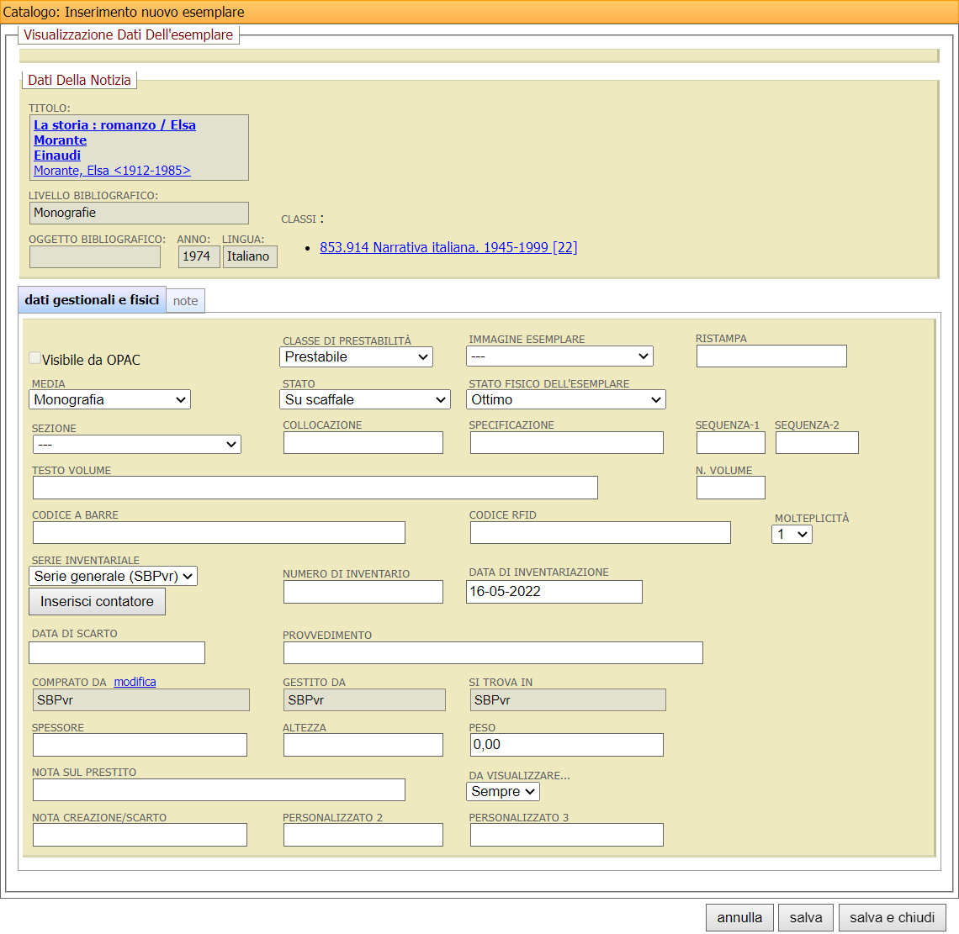Image resolution: width=959 pixels, height=934 pixels.
Task: Open the Media dropdown showing Monografia
Action: (x=110, y=400)
